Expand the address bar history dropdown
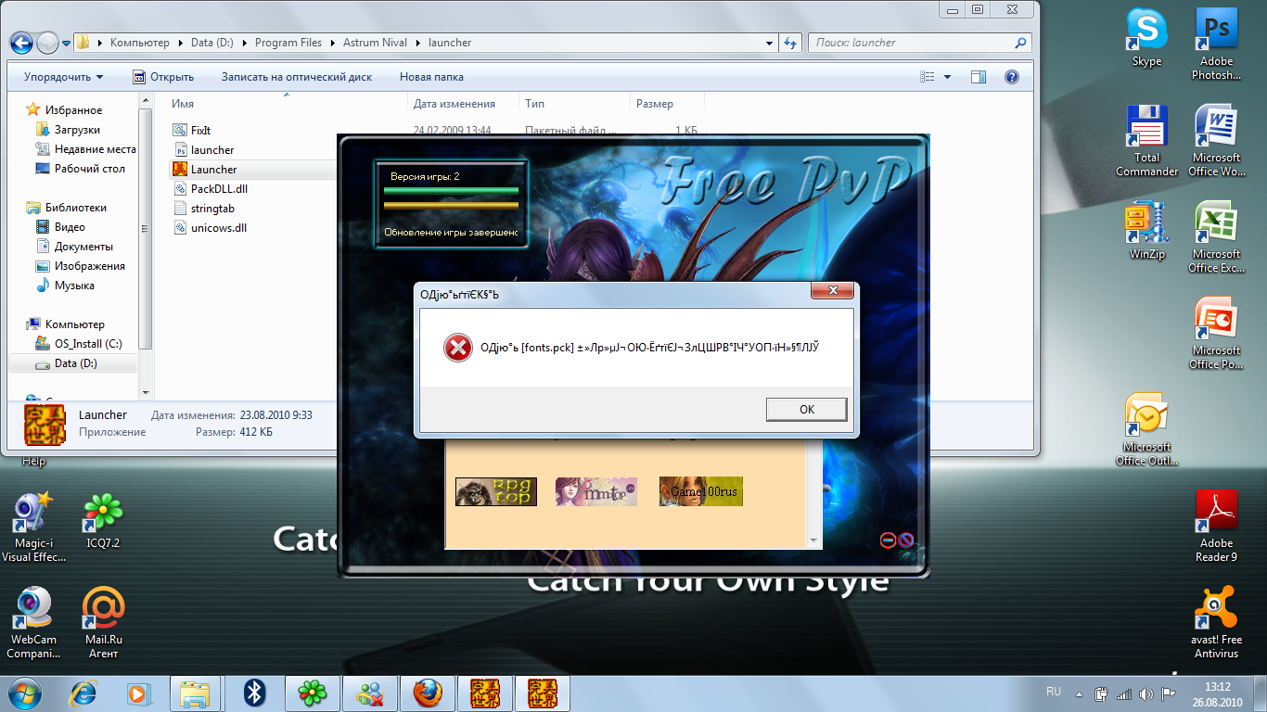Viewport: 1267px width, 712px height. (x=770, y=43)
